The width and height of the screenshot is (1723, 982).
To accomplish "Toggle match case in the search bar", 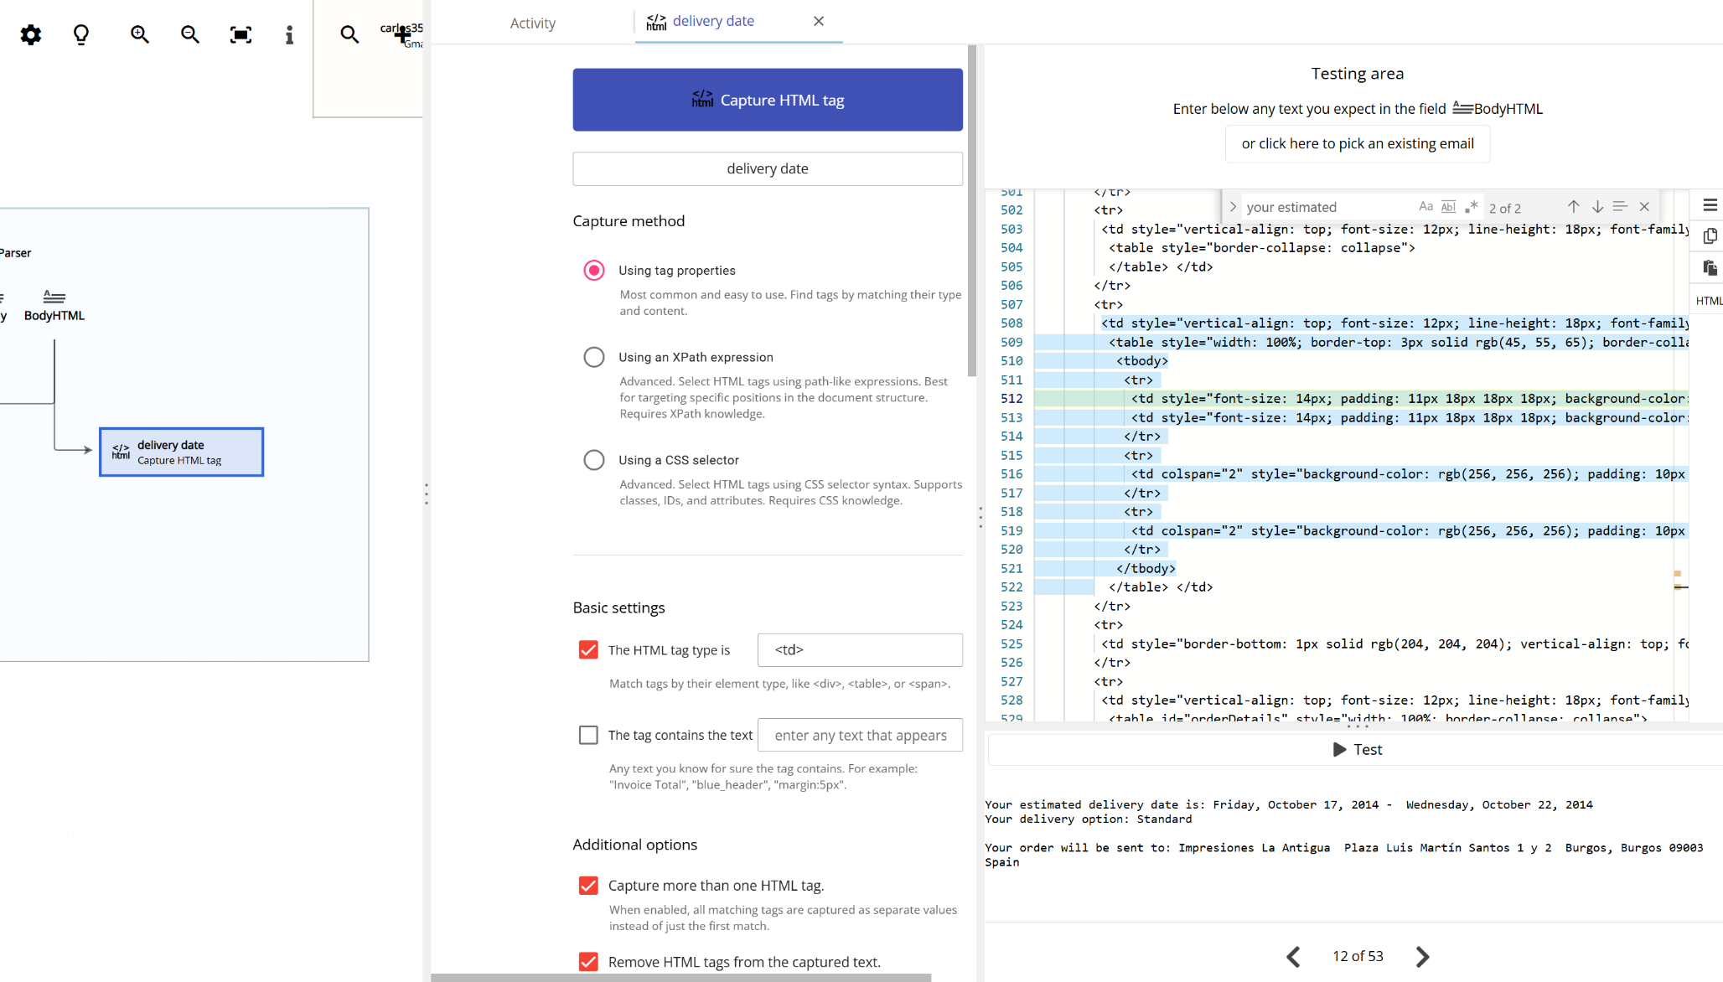I will 1426,206.
